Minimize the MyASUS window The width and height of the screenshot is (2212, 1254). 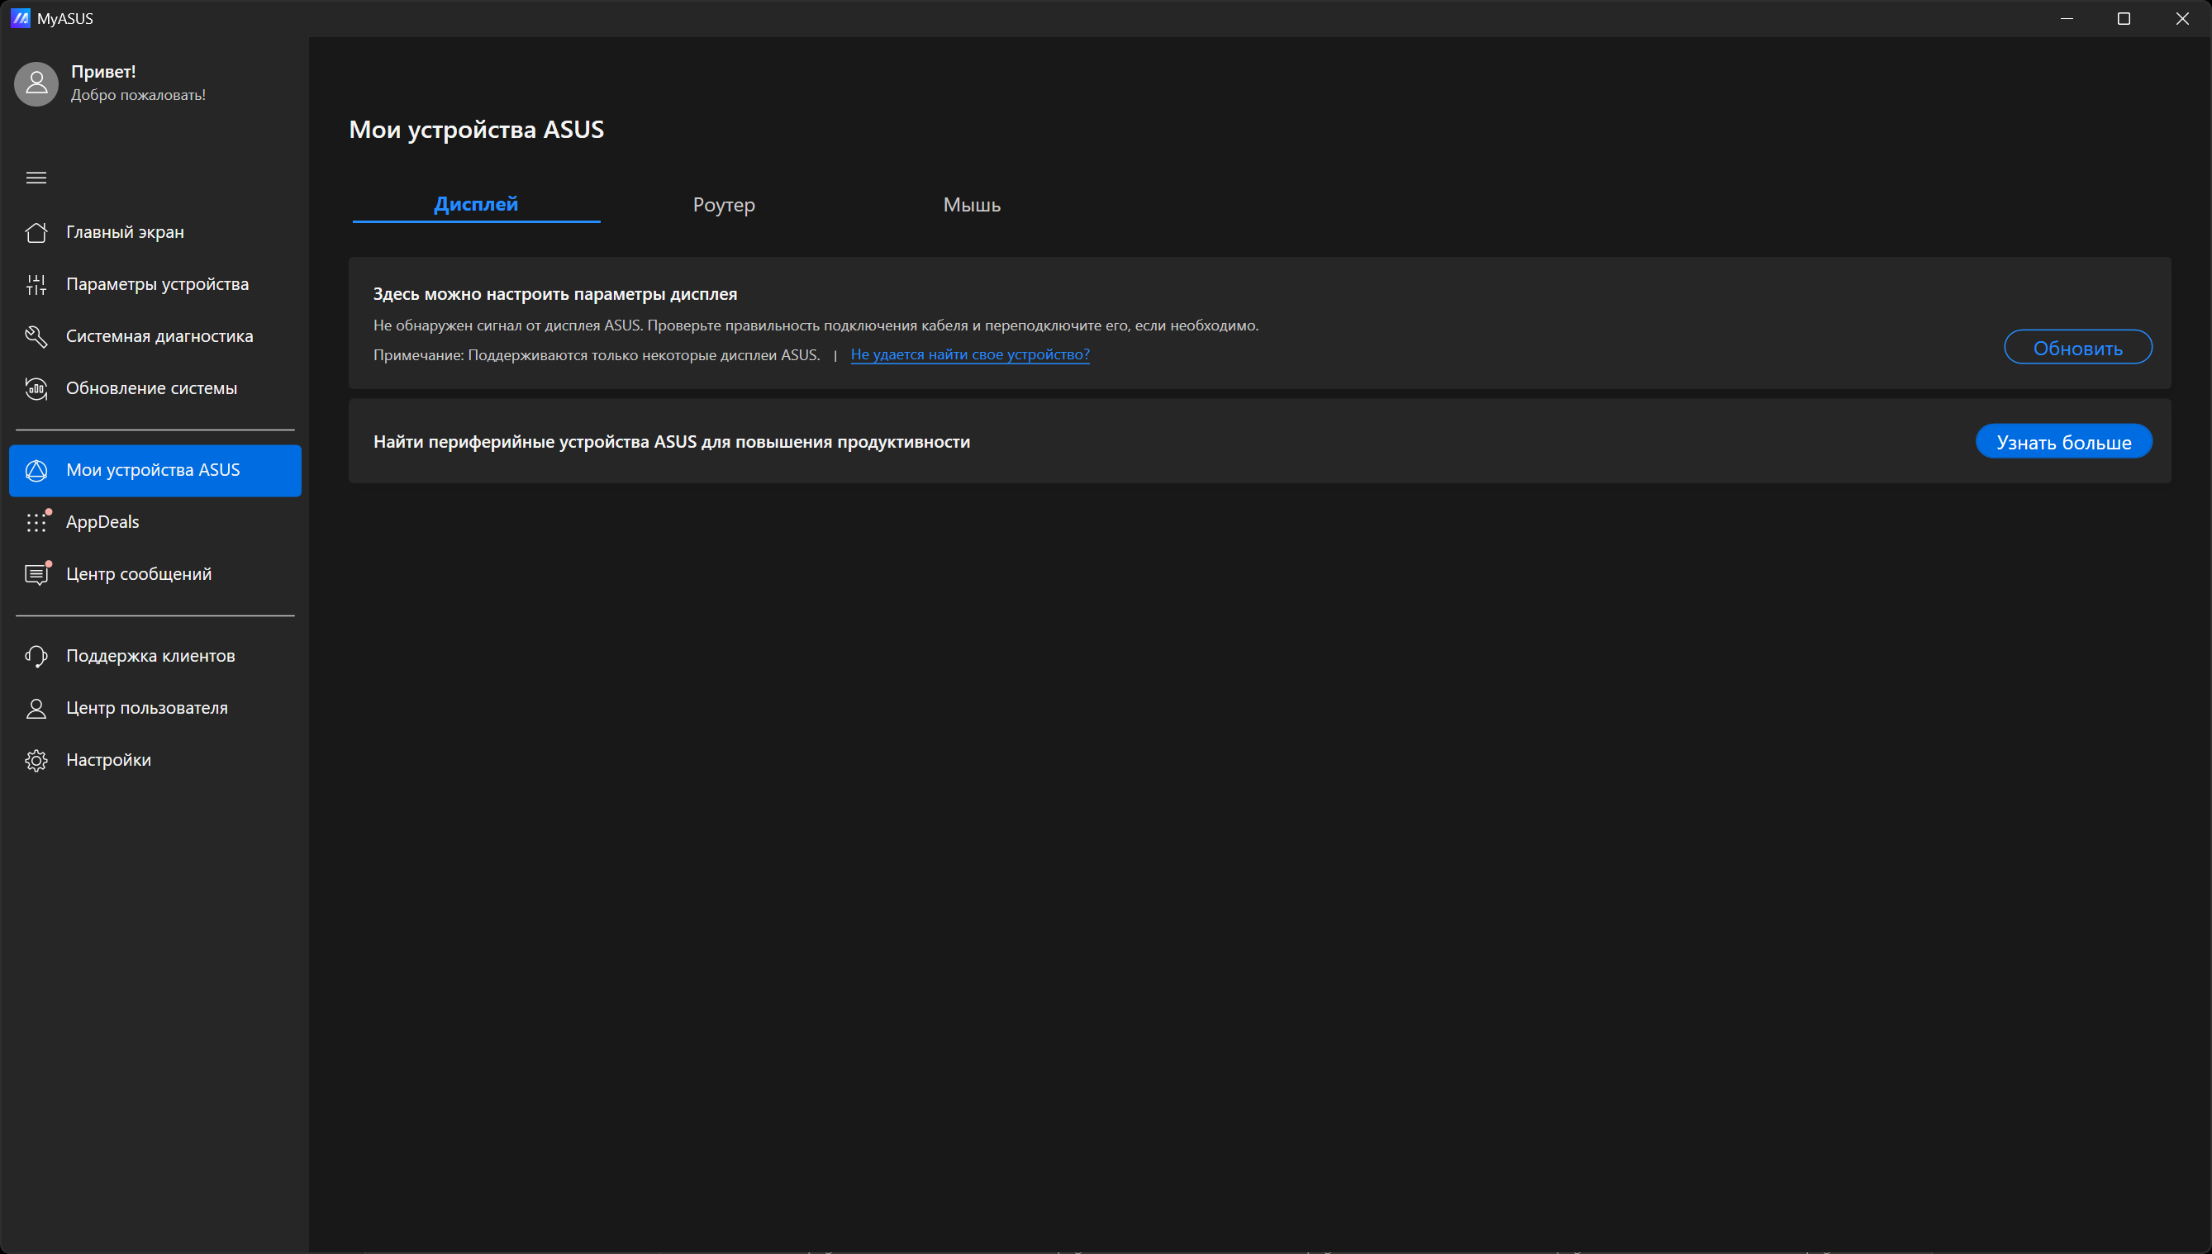coord(2067,18)
